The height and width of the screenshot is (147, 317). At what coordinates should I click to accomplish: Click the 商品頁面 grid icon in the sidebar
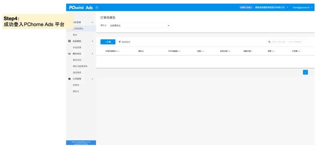click(70, 41)
